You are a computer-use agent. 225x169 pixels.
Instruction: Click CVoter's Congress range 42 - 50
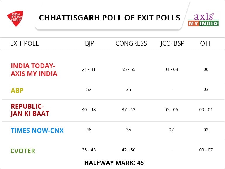tap(129, 150)
